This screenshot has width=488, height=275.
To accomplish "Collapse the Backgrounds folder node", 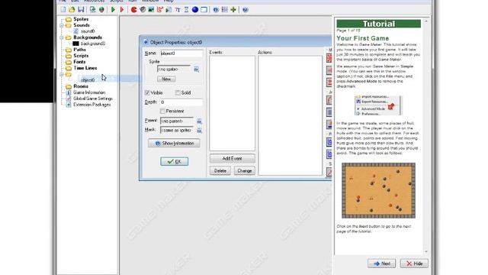I will (x=62, y=37).
